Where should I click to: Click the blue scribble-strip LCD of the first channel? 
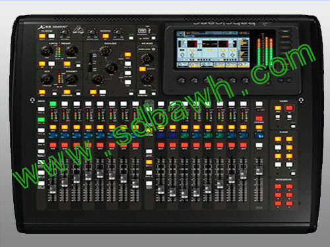point(53,135)
